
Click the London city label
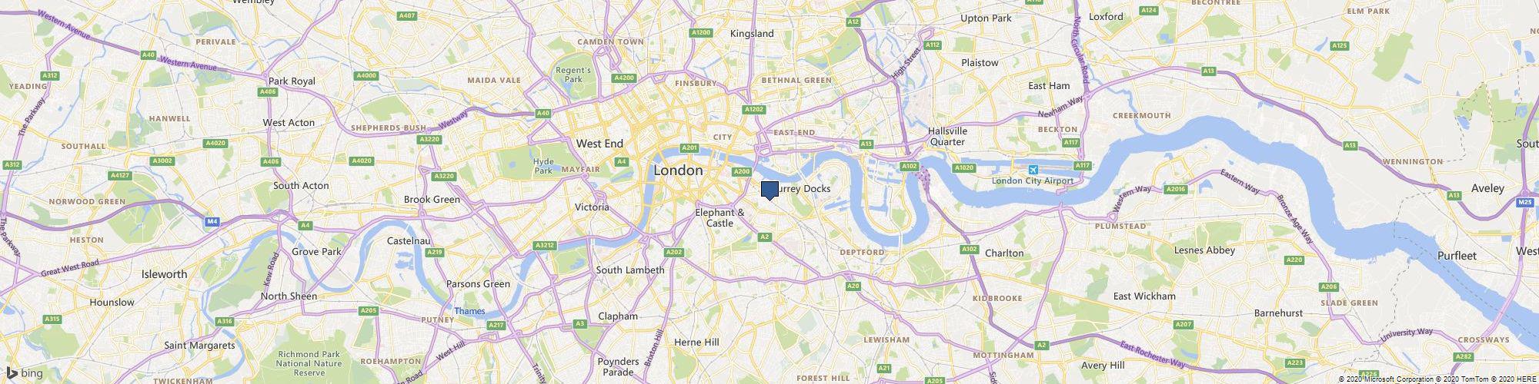point(678,170)
